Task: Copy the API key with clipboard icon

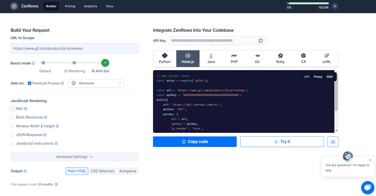Action: 261,41
